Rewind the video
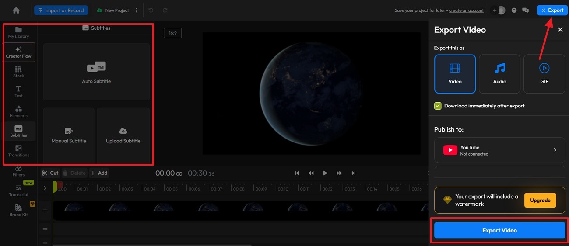Screen dimensions: 569x246 (x=311, y=173)
